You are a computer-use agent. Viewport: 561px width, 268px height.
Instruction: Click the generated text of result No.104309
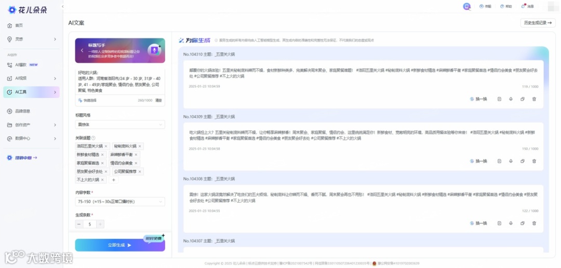tap(363, 135)
